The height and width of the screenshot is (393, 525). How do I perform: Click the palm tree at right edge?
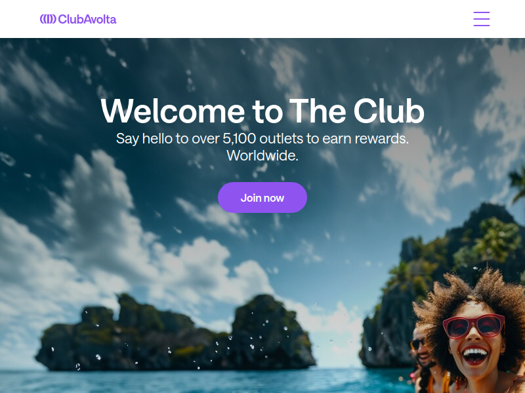point(518,184)
